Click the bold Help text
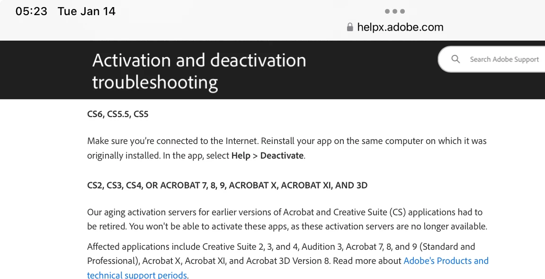 (241, 156)
